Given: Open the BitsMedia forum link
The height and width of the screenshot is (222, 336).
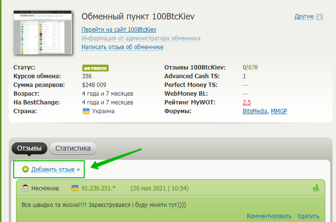Looking at the screenshot, I should (255, 111).
